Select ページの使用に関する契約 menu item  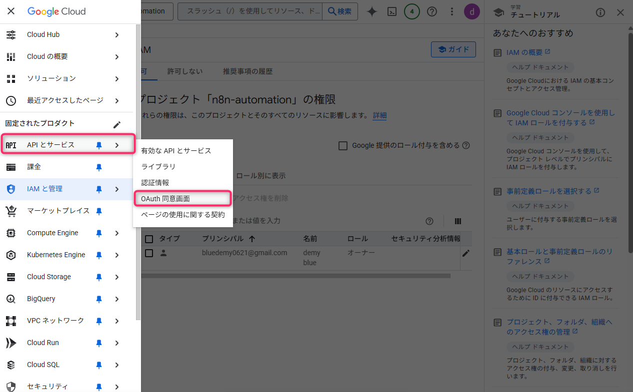tap(183, 214)
